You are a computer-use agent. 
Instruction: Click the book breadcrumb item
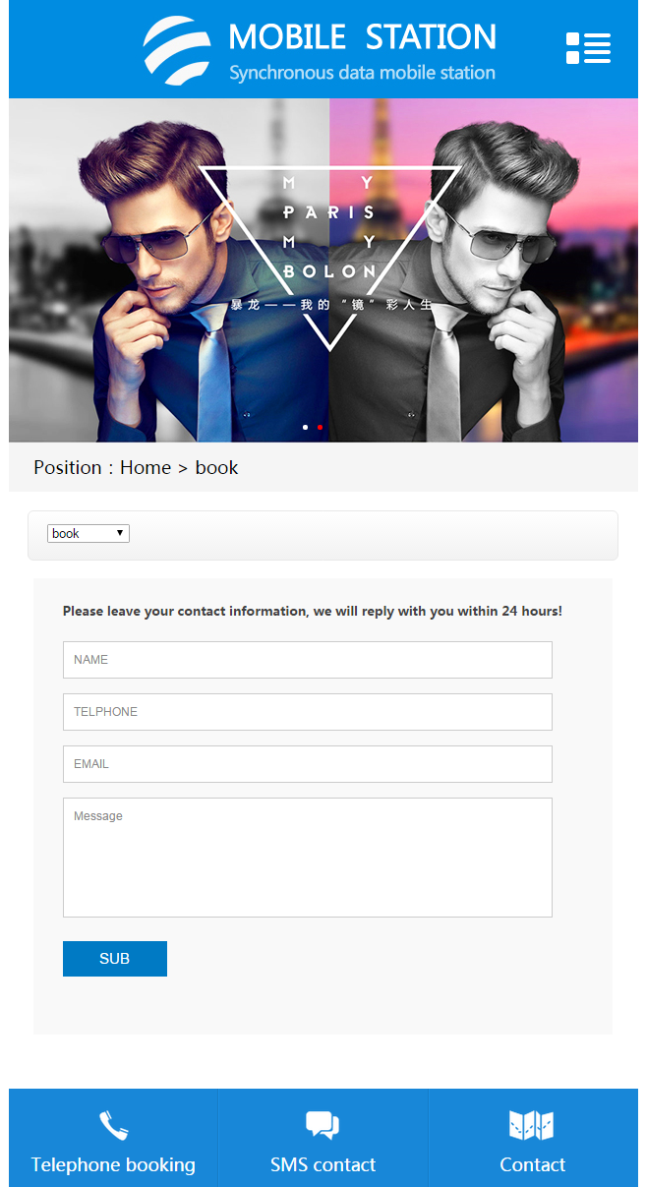pyautogui.click(x=216, y=467)
